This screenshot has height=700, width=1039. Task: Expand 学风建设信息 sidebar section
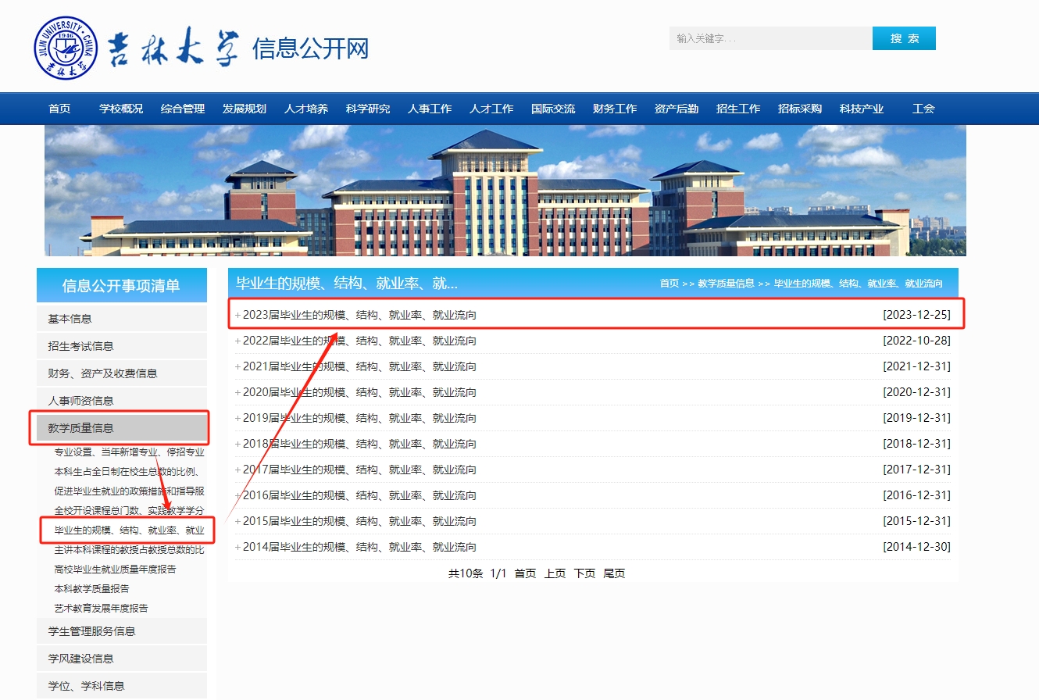(122, 659)
